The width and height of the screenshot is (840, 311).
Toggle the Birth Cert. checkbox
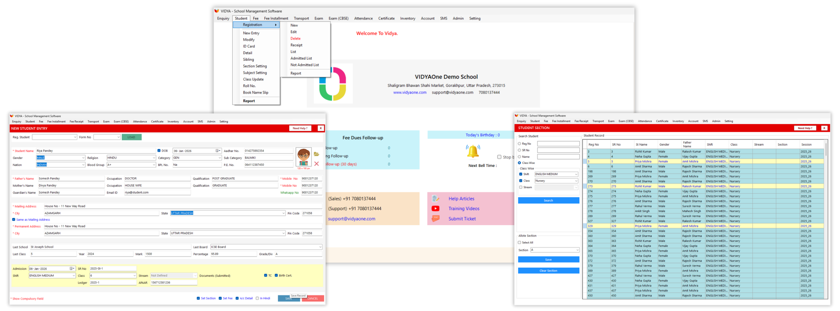276,276
